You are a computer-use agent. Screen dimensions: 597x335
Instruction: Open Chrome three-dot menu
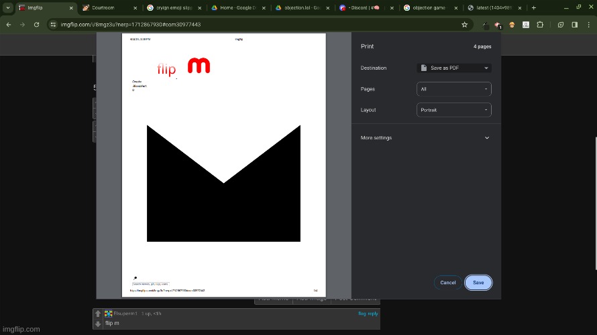click(x=589, y=25)
